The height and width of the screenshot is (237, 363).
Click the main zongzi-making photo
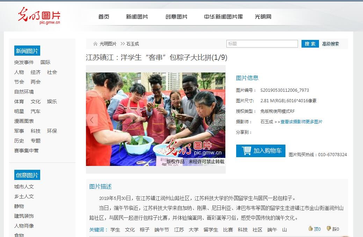point(155,119)
